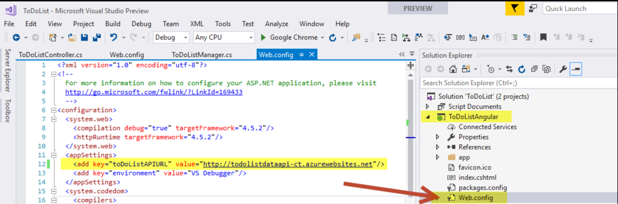Open the Tools menu
This screenshot has width=618, height=204.
[x=223, y=24]
